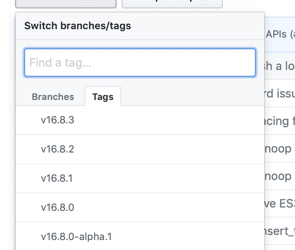
Task: Click the commit message beside the search field
Action: point(280,66)
